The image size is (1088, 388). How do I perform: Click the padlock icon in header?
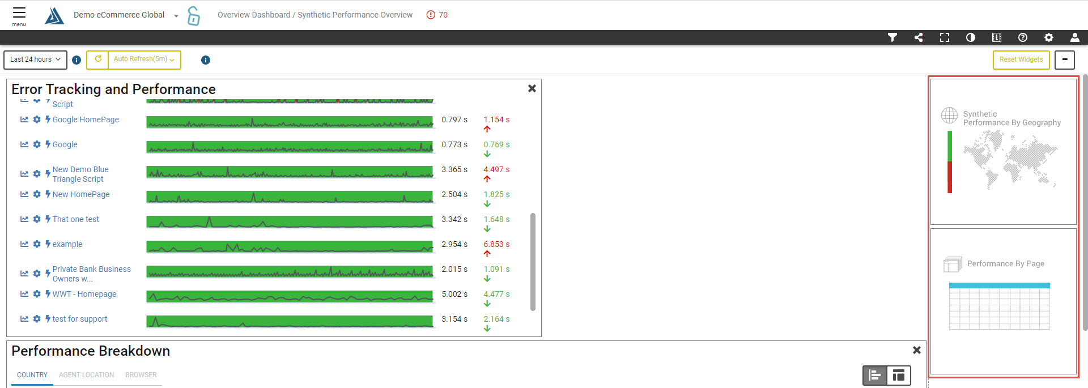pyautogui.click(x=194, y=16)
